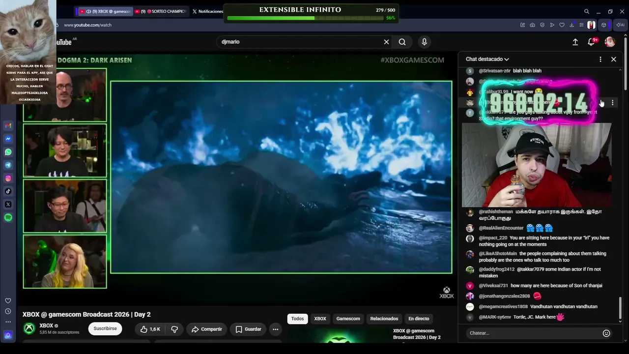Subscribe to the XBOX channel

(105, 328)
